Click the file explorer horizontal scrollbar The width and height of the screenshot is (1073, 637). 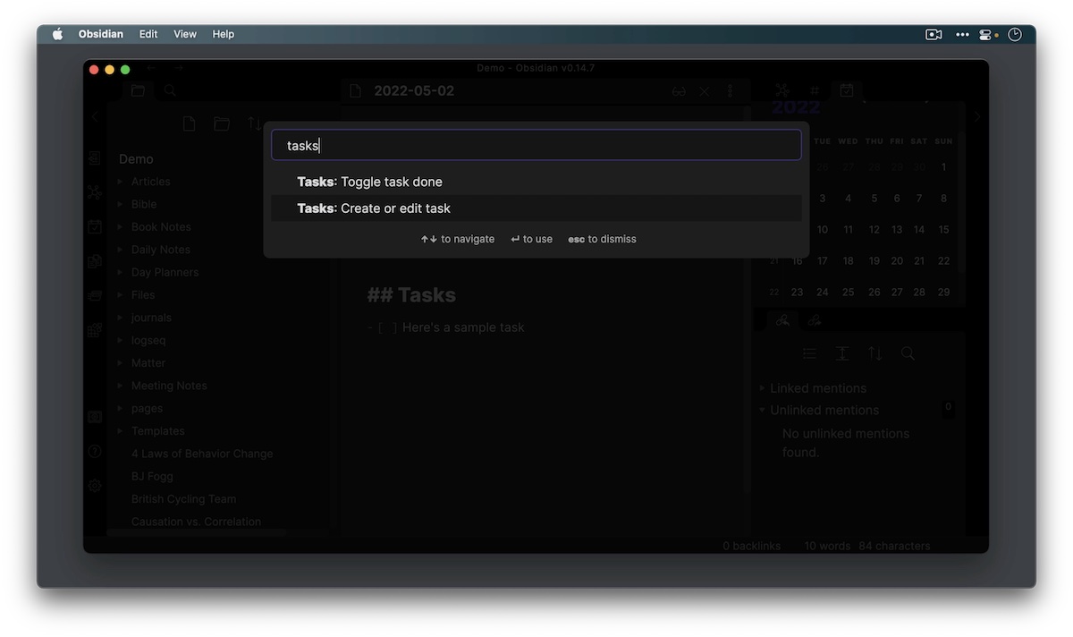coord(197,533)
